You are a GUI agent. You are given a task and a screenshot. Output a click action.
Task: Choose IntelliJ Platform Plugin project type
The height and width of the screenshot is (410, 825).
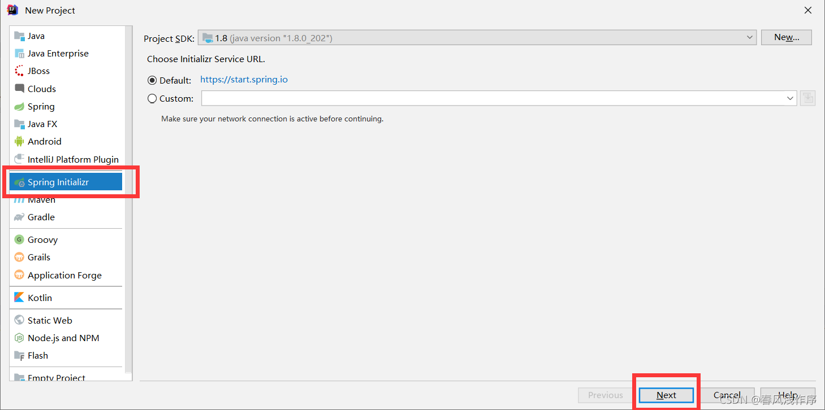(66, 159)
